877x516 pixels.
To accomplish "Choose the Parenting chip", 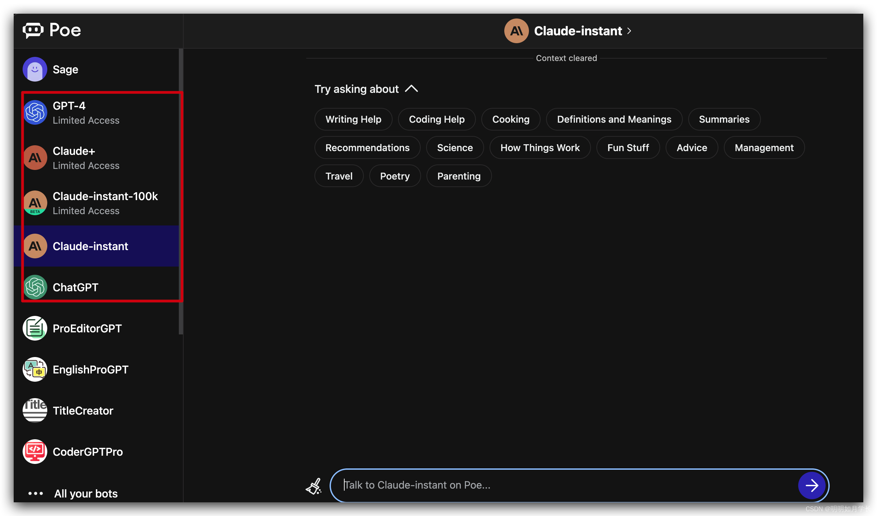I will (x=459, y=176).
